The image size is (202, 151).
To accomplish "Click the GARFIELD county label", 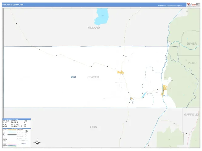I will [x=191, y=115].
